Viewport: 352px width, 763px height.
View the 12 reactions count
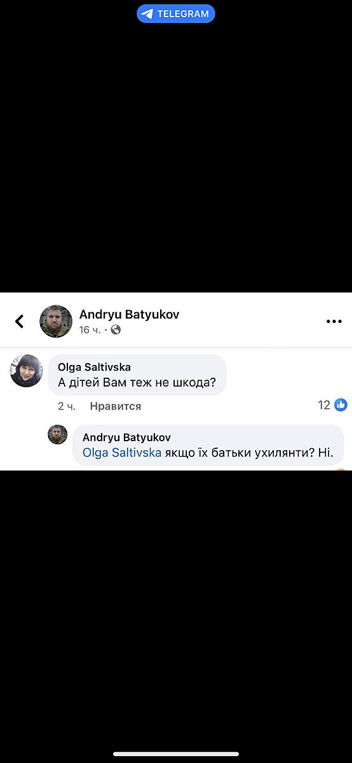pyautogui.click(x=324, y=405)
